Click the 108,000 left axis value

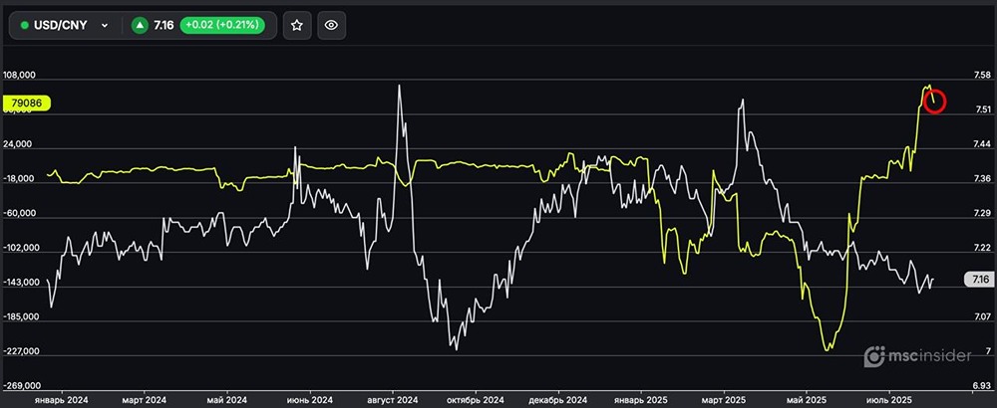(20, 75)
